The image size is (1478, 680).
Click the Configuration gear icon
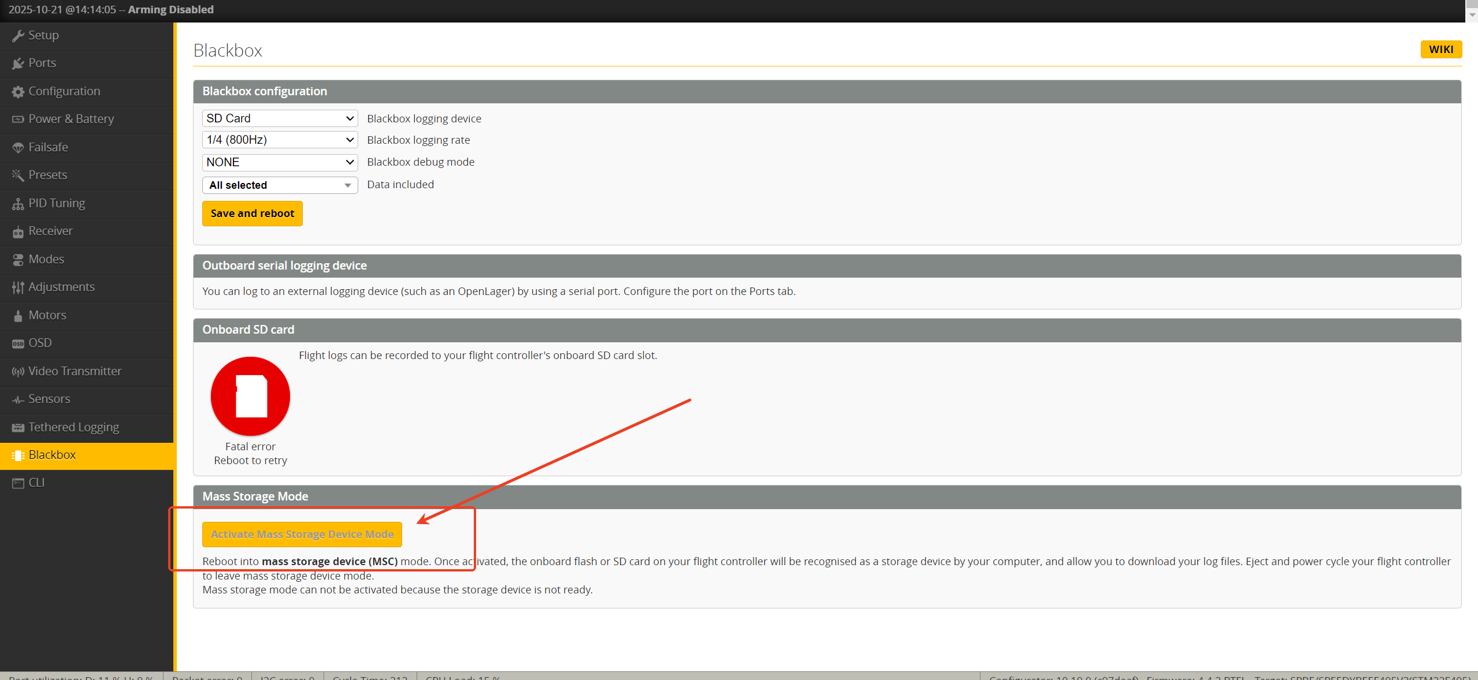18,92
